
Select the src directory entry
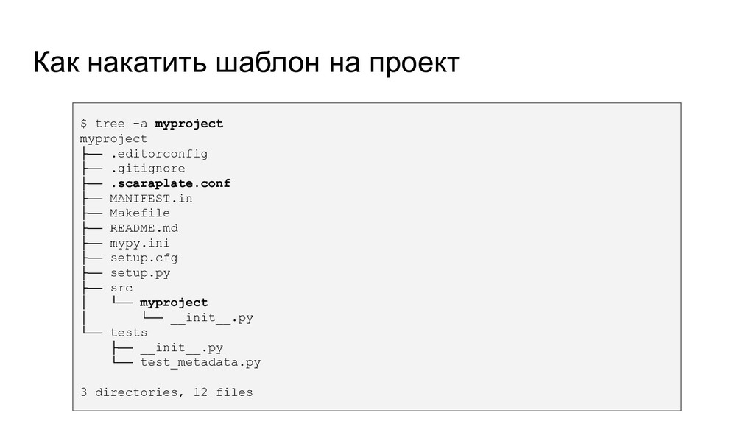click(121, 288)
